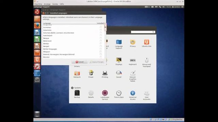Open Time & Date settings

tap(119, 94)
